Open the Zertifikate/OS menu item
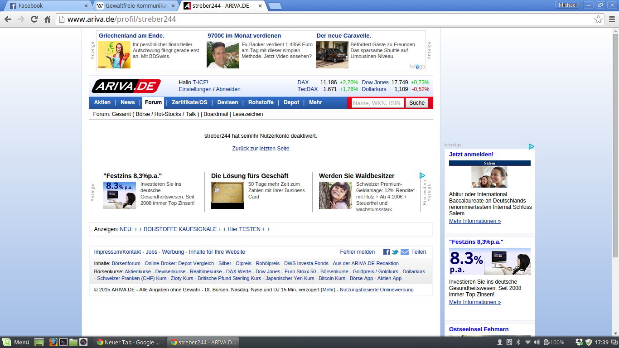This screenshot has height=348, width=619. [189, 102]
